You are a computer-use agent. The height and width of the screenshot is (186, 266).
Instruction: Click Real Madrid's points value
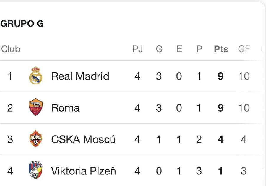click(220, 76)
